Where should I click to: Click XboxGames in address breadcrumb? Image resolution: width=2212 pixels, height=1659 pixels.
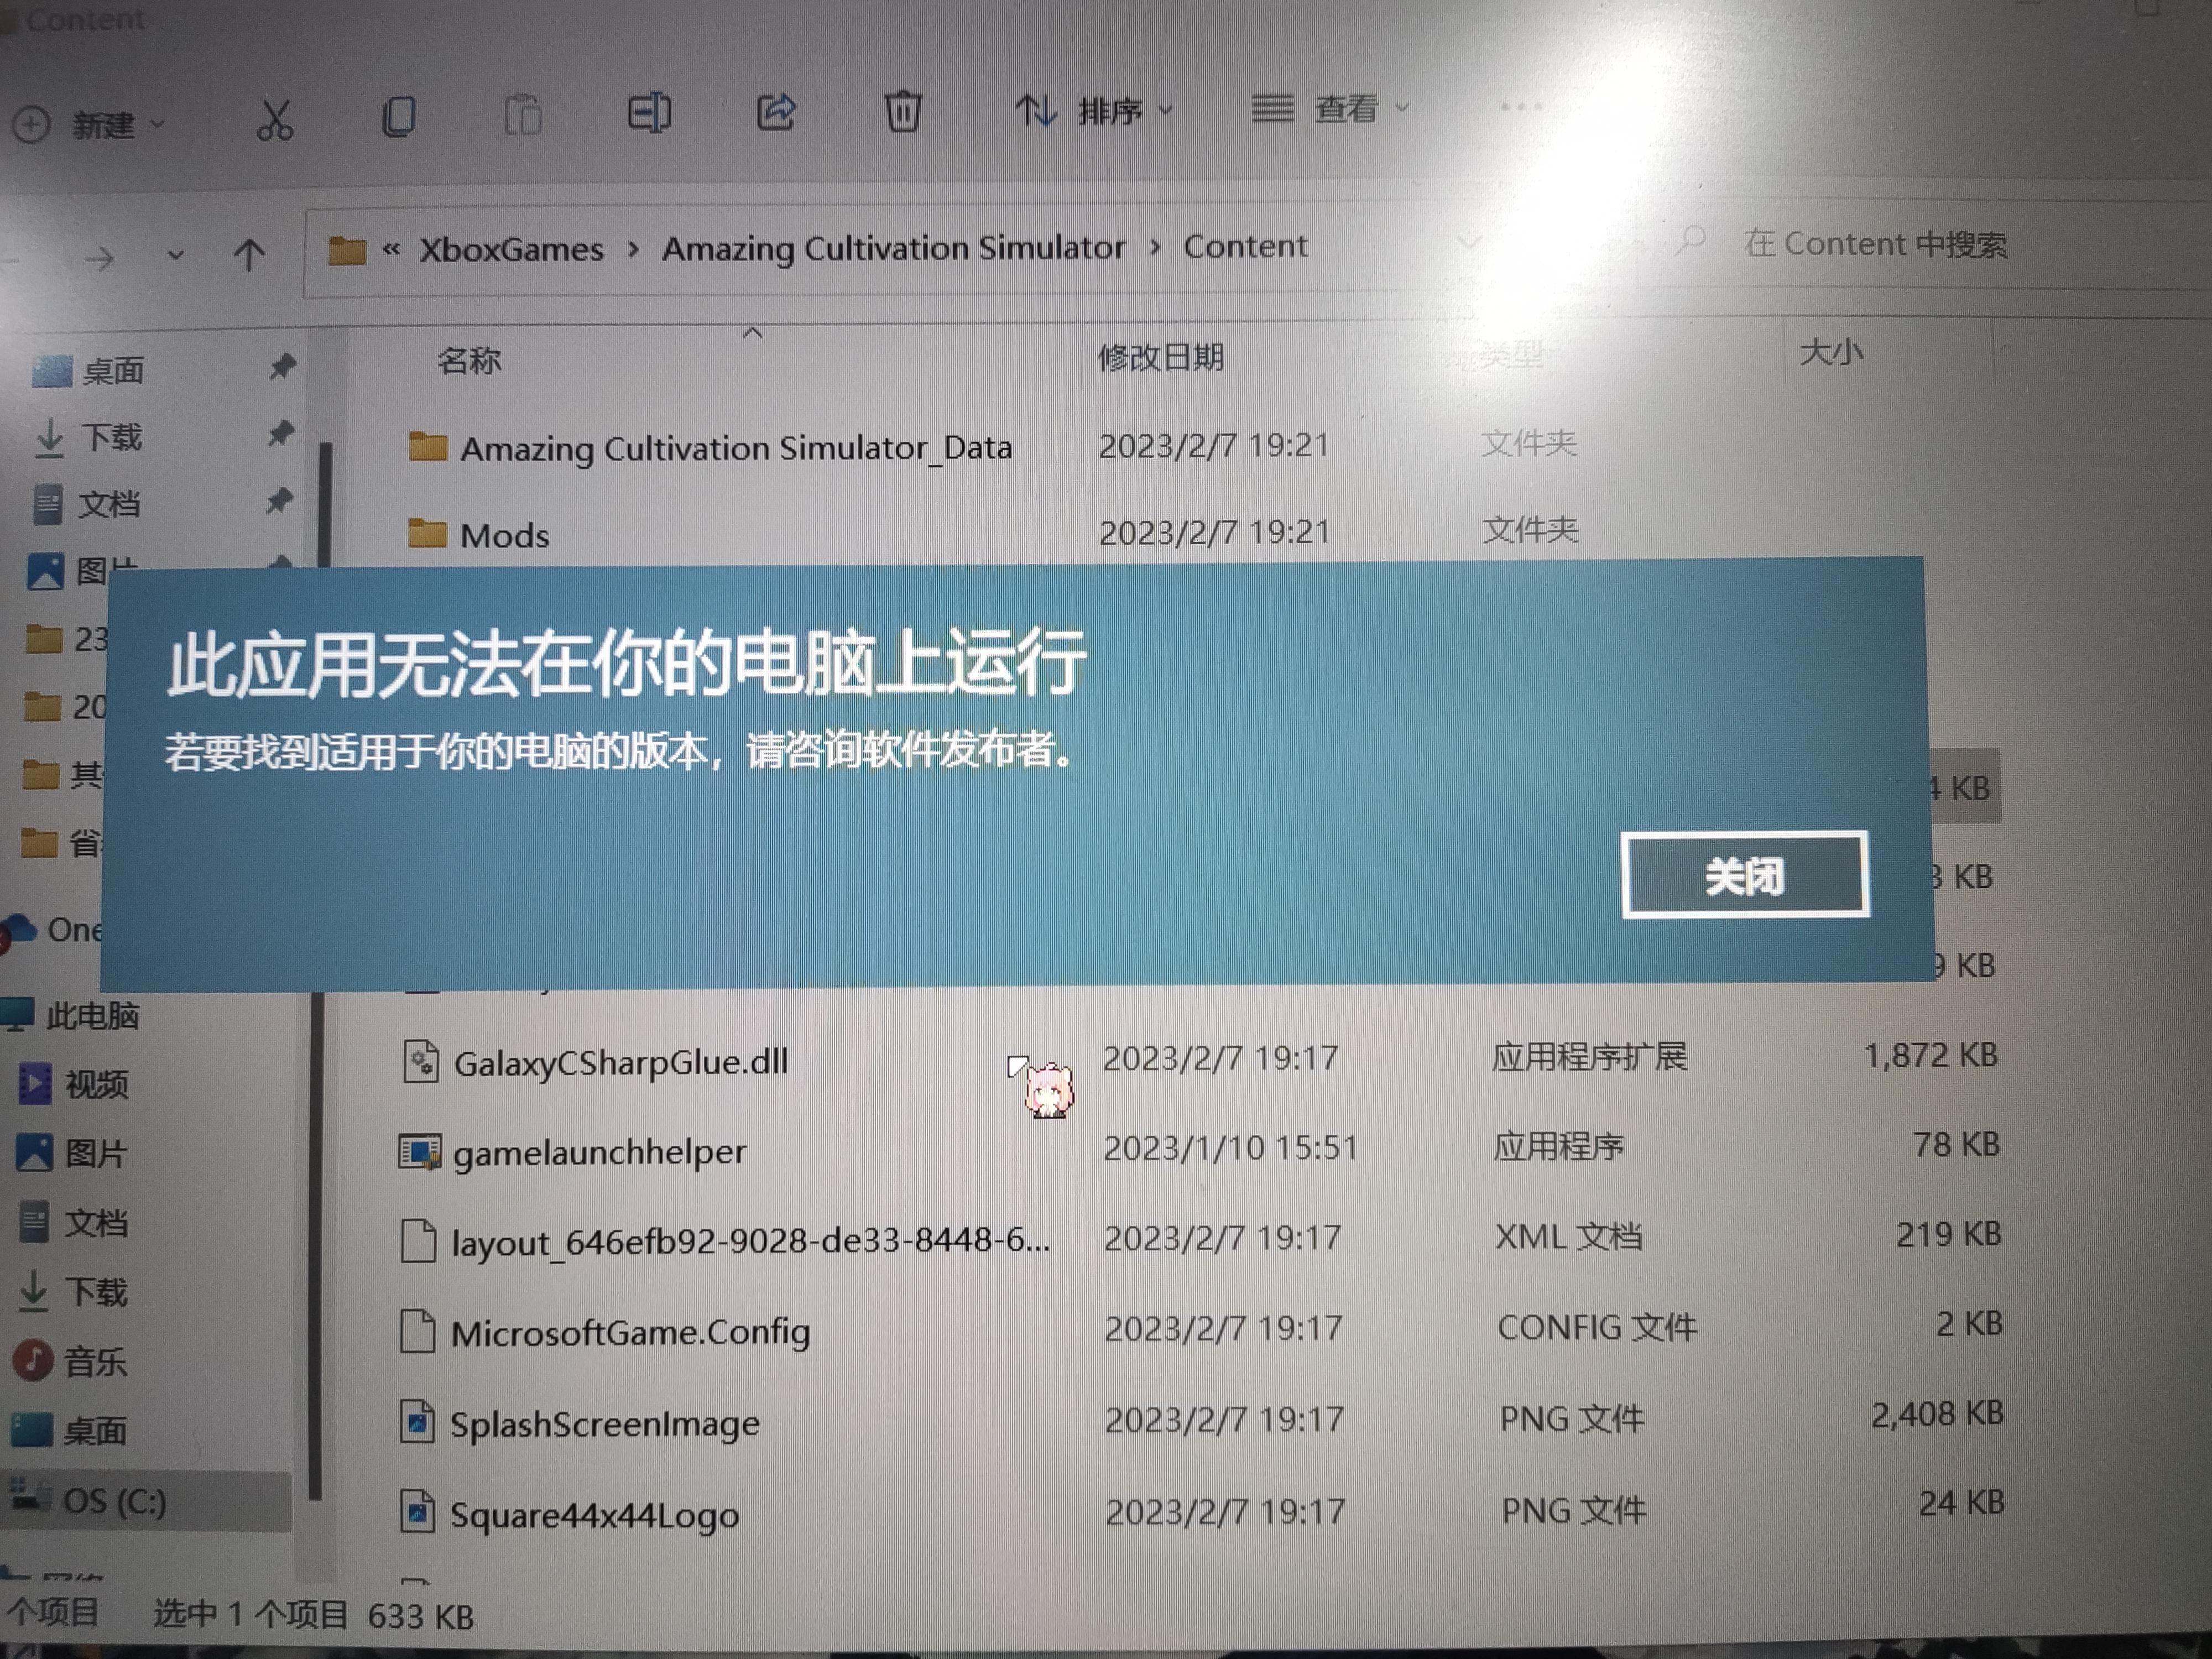tap(511, 249)
